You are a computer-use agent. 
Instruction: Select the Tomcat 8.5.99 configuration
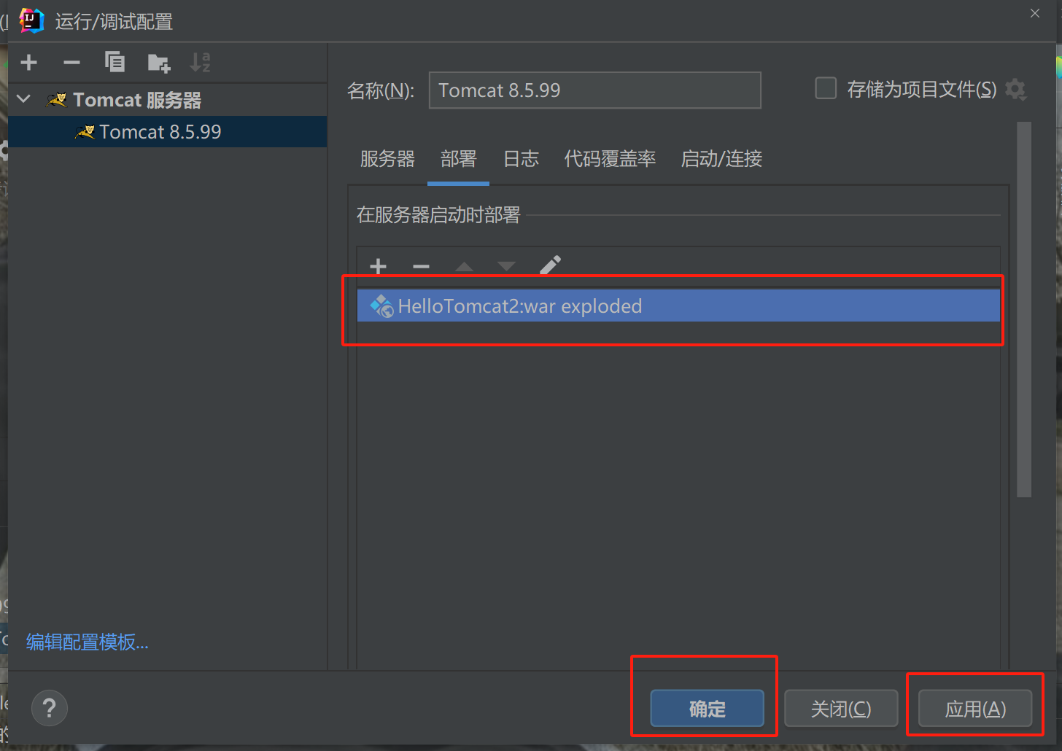[167, 132]
